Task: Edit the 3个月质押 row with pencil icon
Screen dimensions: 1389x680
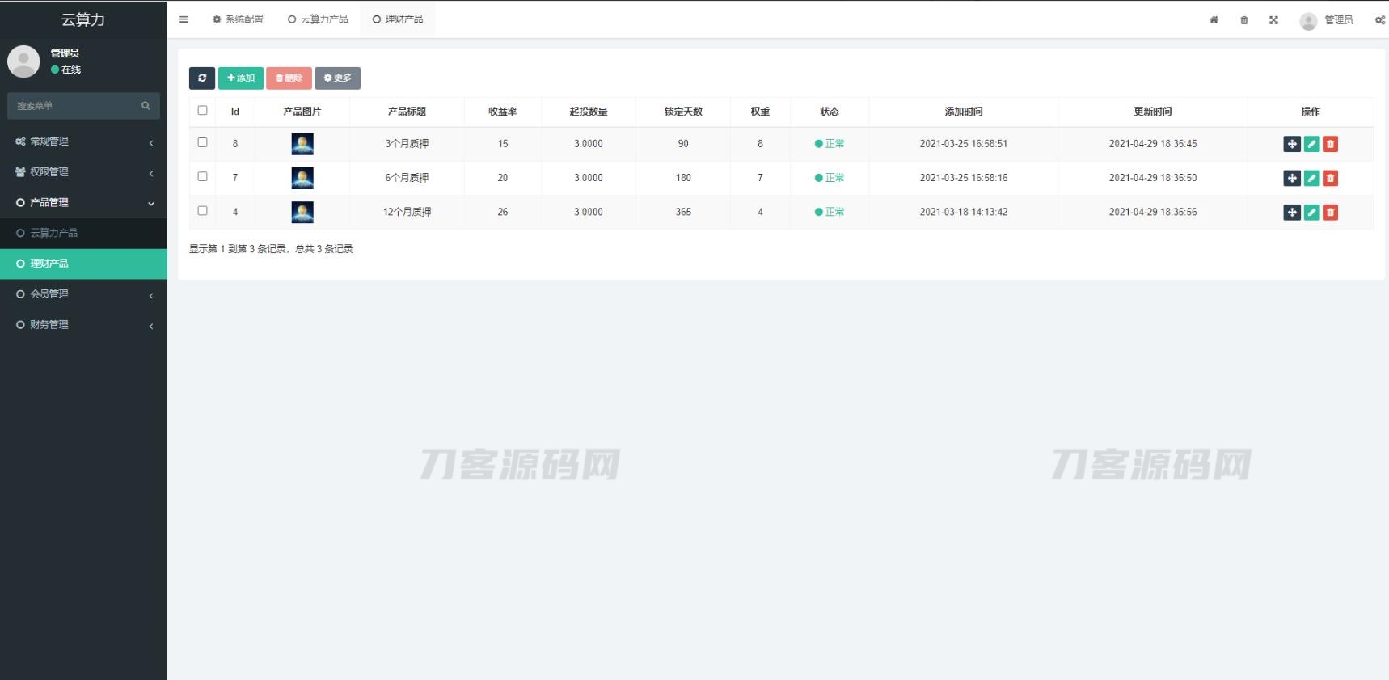Action: pos(1311,144)
